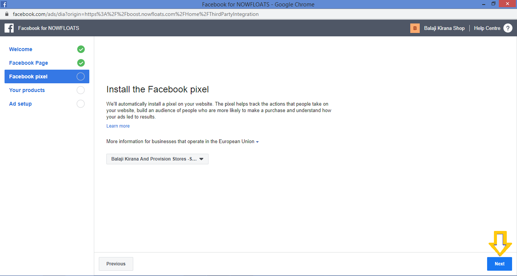
Task: Click the green checkmark beside Facebook Page
Action: coord(81,63)
